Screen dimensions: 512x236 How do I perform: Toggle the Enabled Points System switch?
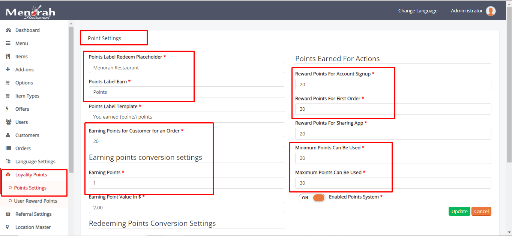pos(312,198)
